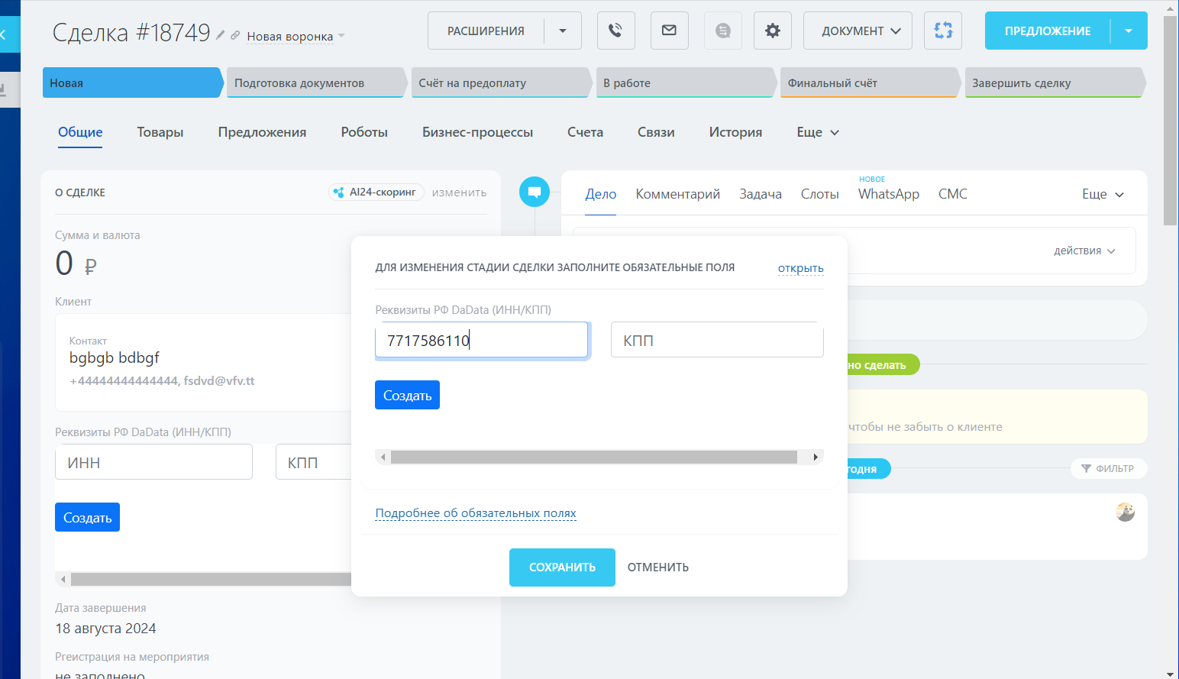
Task: Go to the Роботы tab
Action: pyautogui.click(x=364, y=132)
